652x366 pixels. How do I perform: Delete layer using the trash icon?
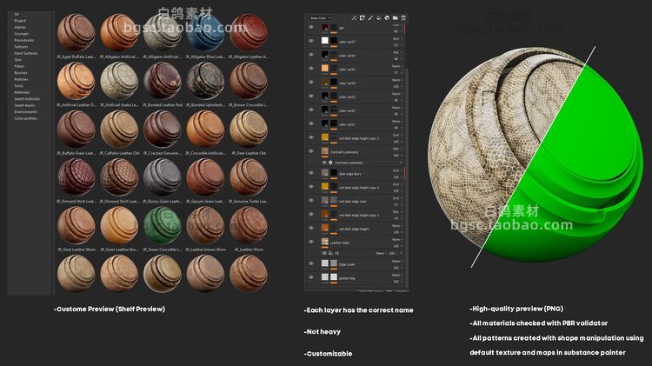click(x=403, y=18)
